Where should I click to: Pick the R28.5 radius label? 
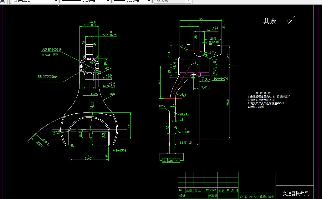[x=92, y=105]
